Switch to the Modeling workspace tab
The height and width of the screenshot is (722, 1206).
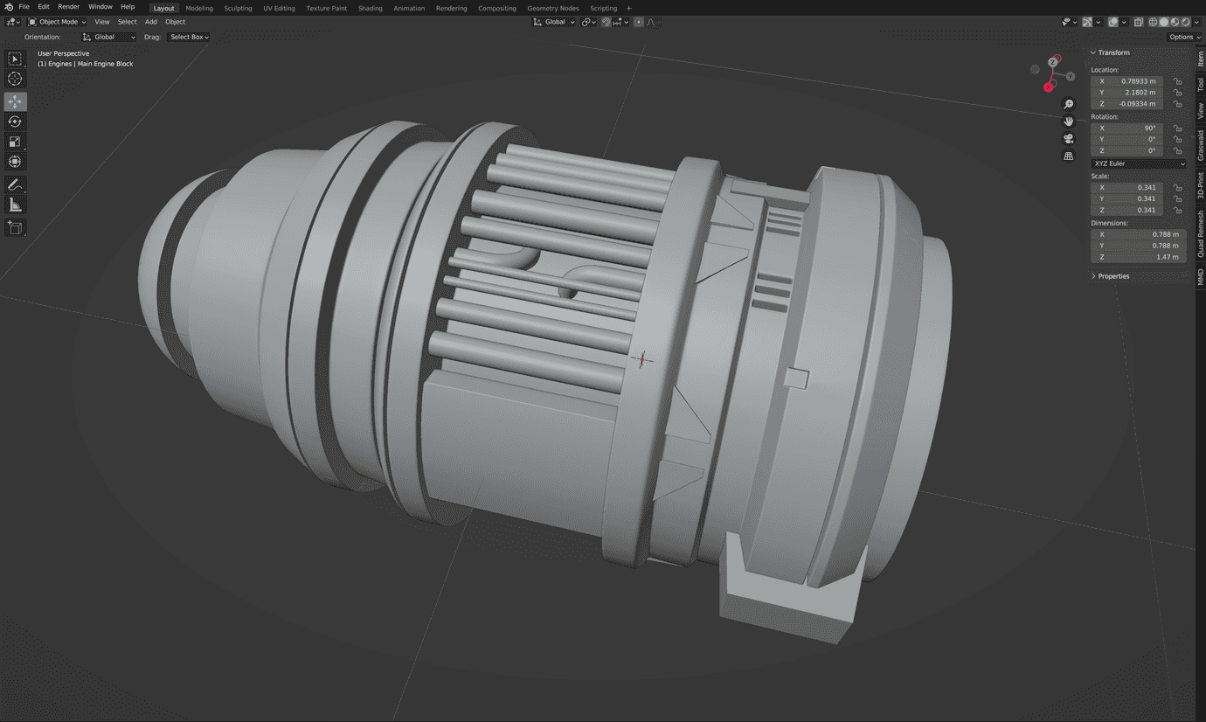199,8
